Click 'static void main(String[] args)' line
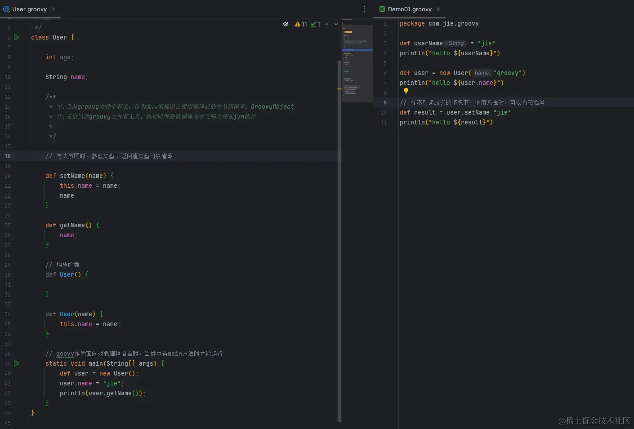 (x=105, y=363)
